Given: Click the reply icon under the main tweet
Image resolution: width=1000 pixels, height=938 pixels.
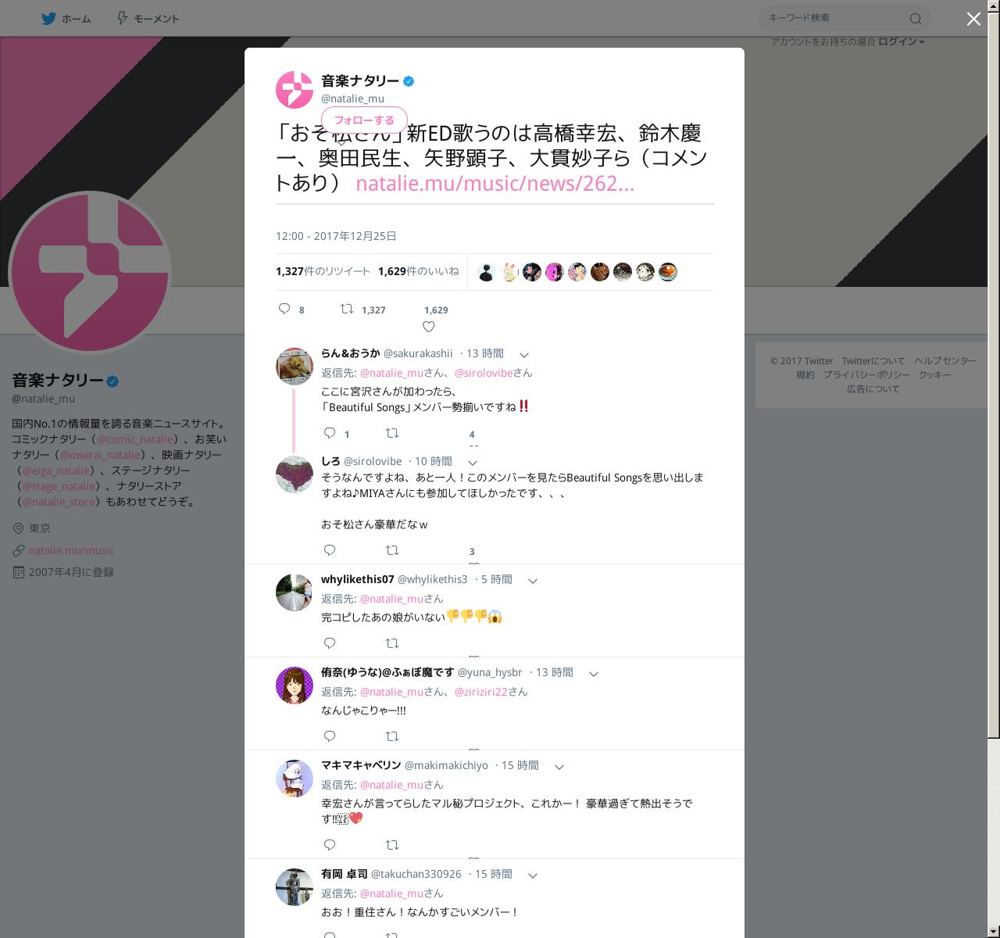Looking at the screenshot, I should click(x=284, y=309).
